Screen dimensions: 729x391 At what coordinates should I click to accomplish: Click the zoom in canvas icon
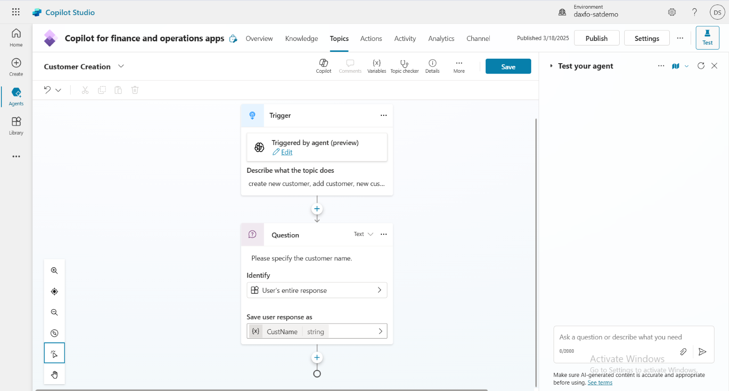click(54, 271)
